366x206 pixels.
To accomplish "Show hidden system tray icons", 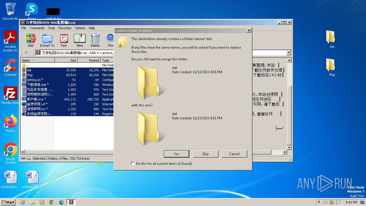I will (x=319, y=202).
